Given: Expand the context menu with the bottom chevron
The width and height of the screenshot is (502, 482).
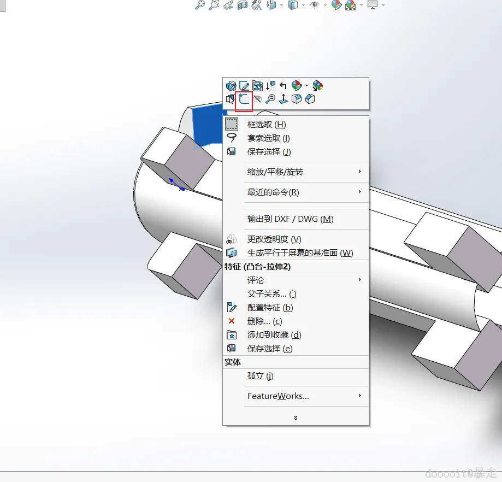Looking at the screenshot, I should (296, 418).
